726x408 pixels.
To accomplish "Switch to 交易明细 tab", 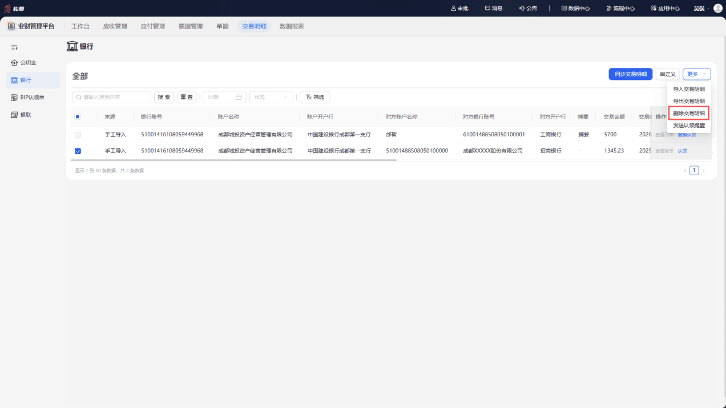I will click(x=254, y=26).
